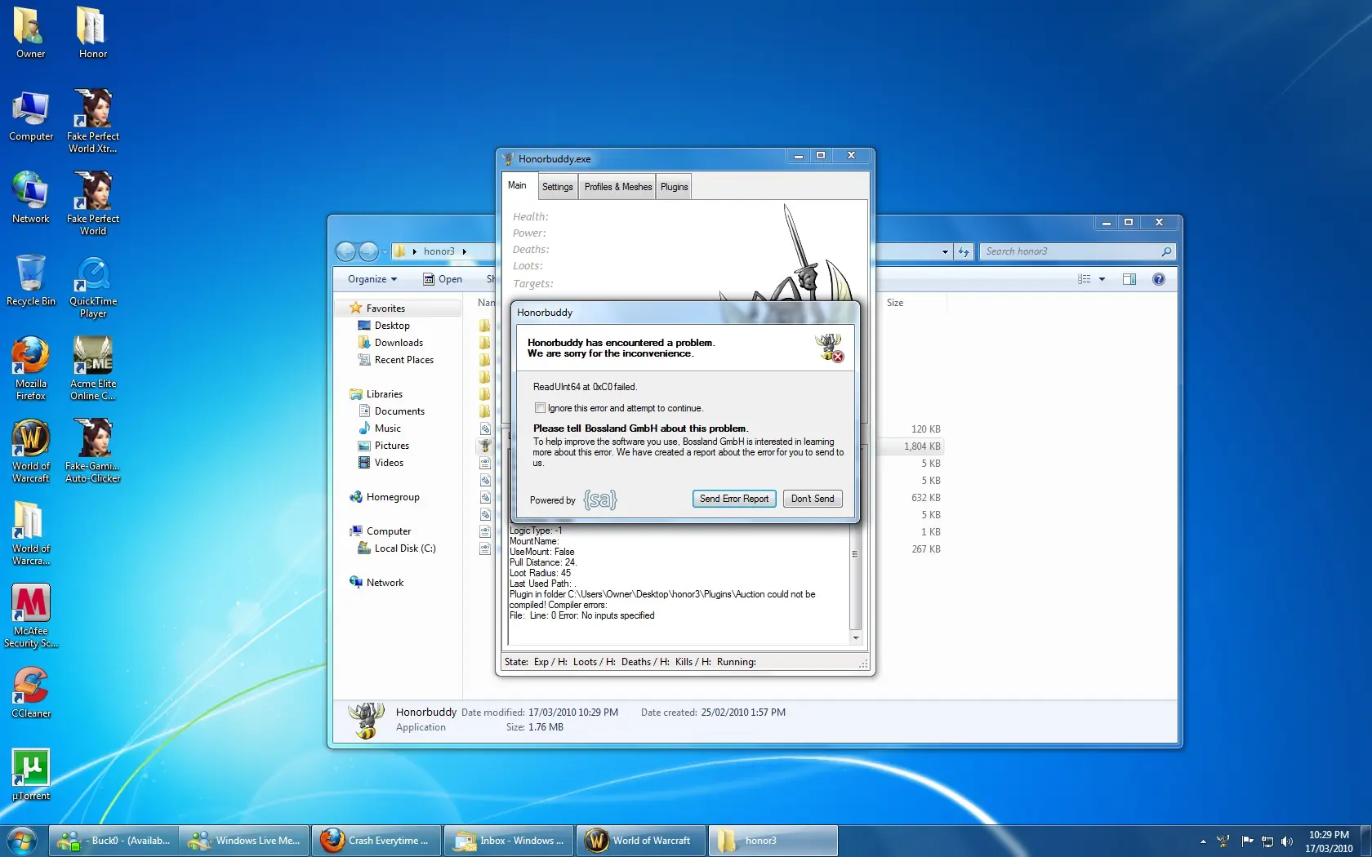Image resolution: width=1372 pixels, height=857 pixels.
Task: Open the Profiles & Meshes tab
Action: (x=618, y=187)
